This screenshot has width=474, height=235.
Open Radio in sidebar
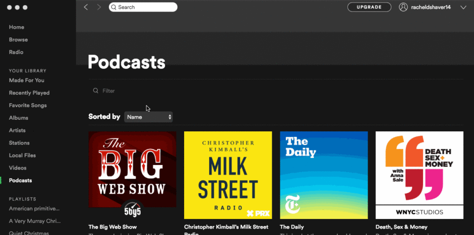point(16,52)
